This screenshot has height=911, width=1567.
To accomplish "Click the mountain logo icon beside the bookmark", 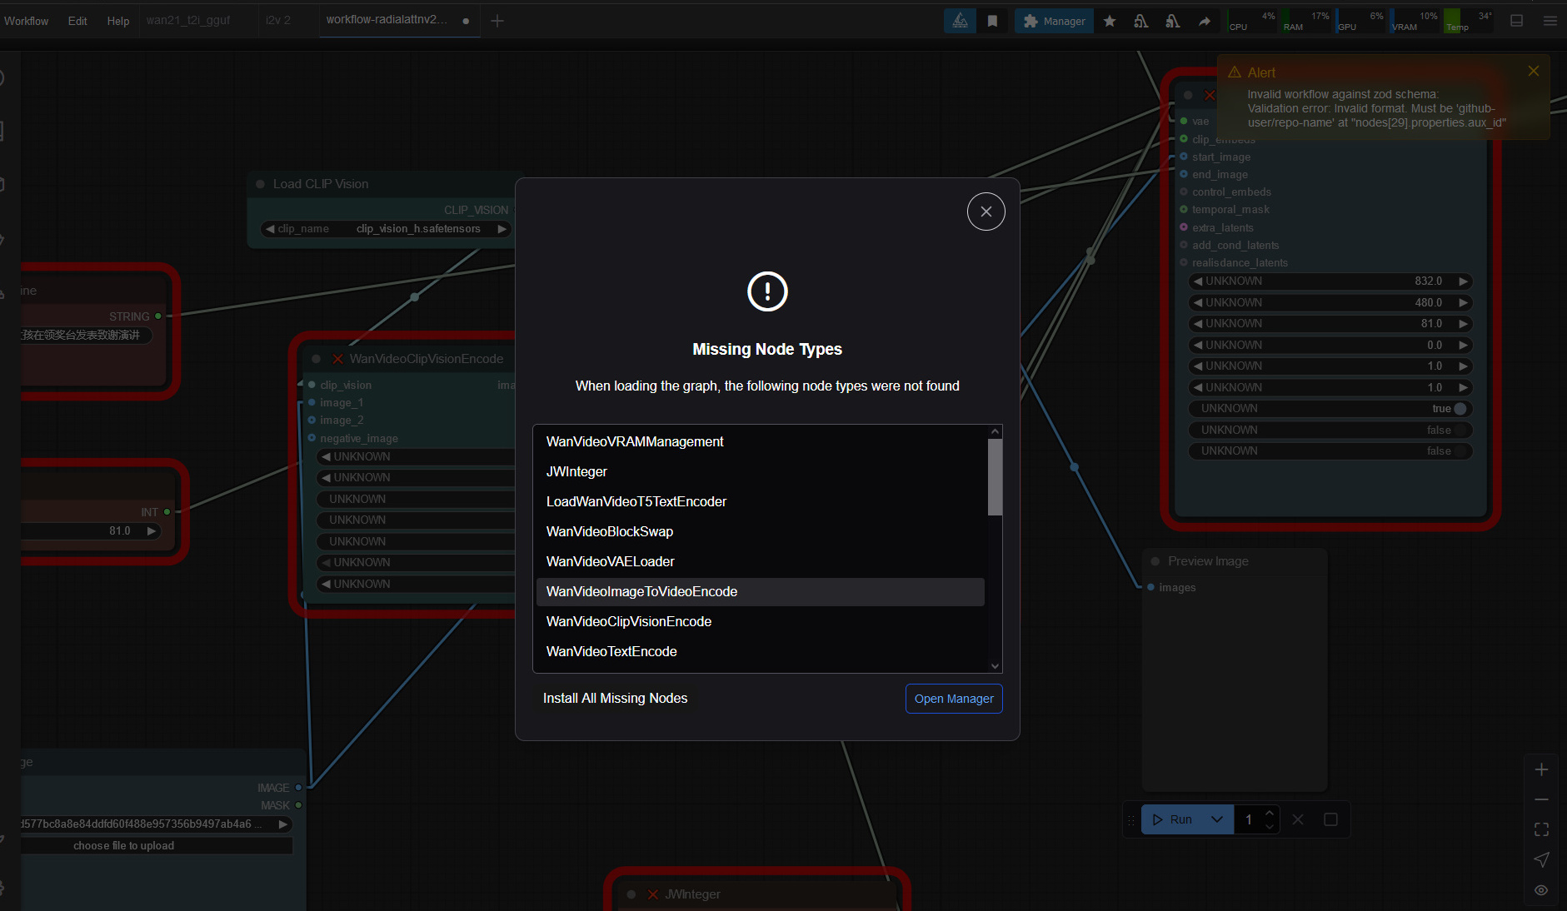I will [961, 21].
